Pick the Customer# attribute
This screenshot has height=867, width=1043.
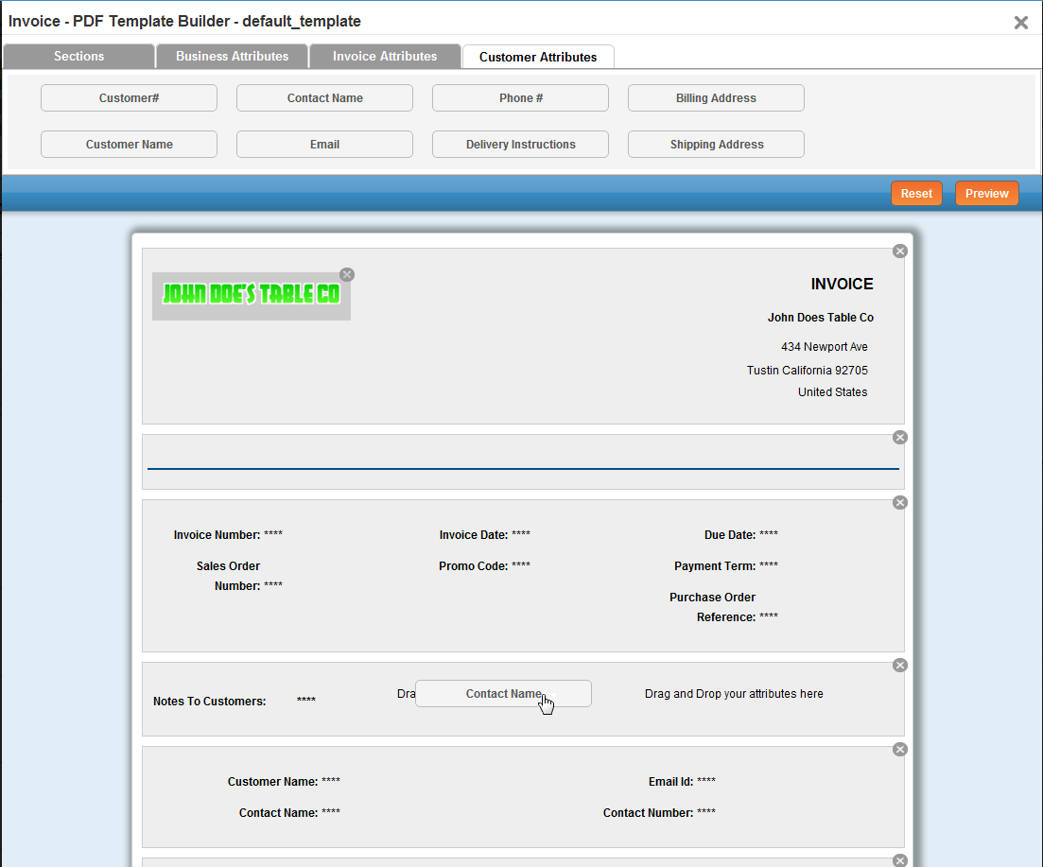pos(129,98)
